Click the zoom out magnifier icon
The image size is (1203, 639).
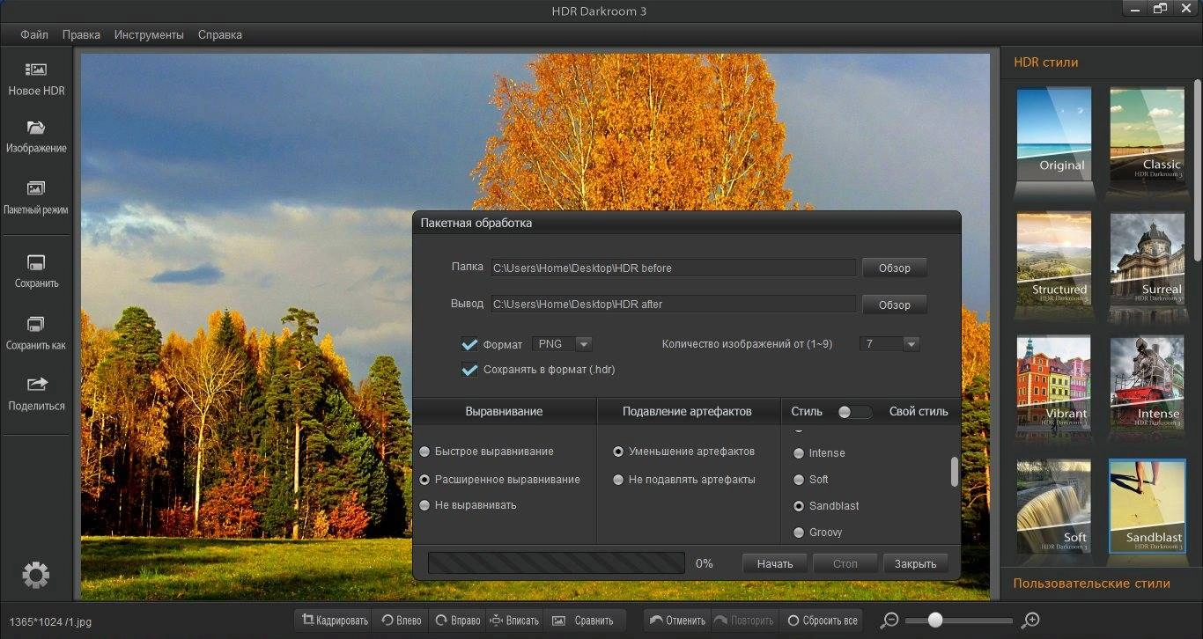[x=889, y=621]
